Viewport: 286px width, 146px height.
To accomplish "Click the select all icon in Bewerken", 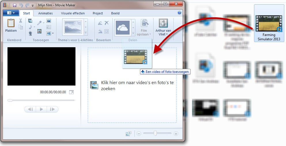I will [107, 31].
